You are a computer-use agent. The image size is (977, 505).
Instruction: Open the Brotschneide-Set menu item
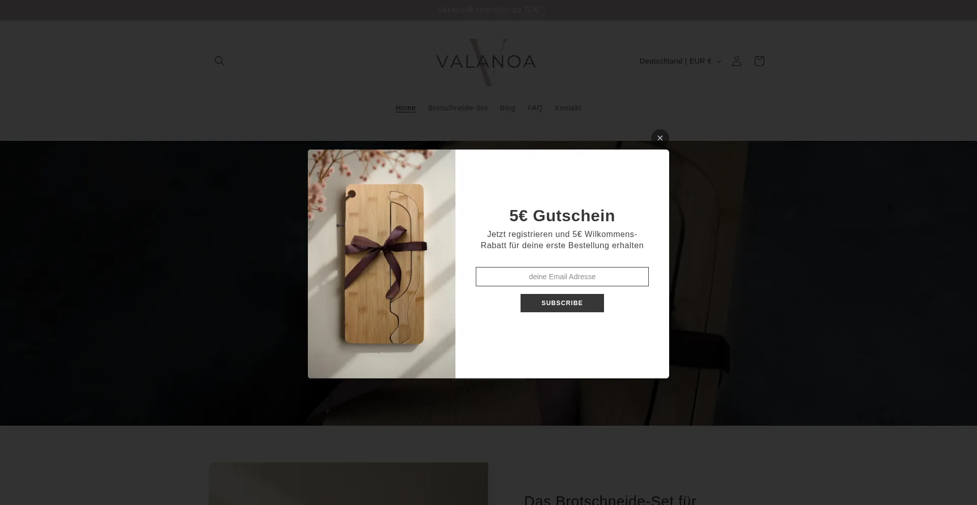[x=457, y=108]
